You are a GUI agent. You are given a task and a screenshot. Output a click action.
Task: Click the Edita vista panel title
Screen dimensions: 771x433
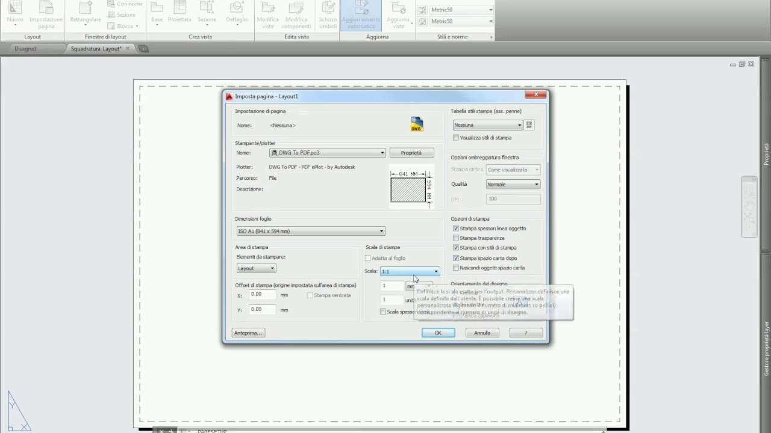tap(296, 37)
